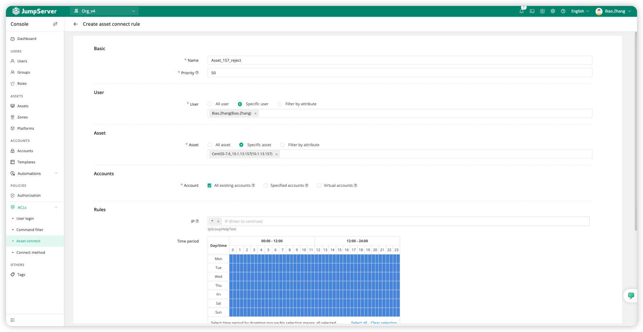
Task: Open the specific asset select box
Action: pos(400,154)
